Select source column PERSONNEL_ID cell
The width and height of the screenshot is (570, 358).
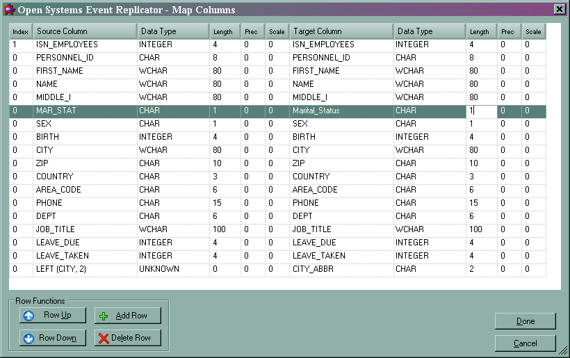tap(85, 58)
